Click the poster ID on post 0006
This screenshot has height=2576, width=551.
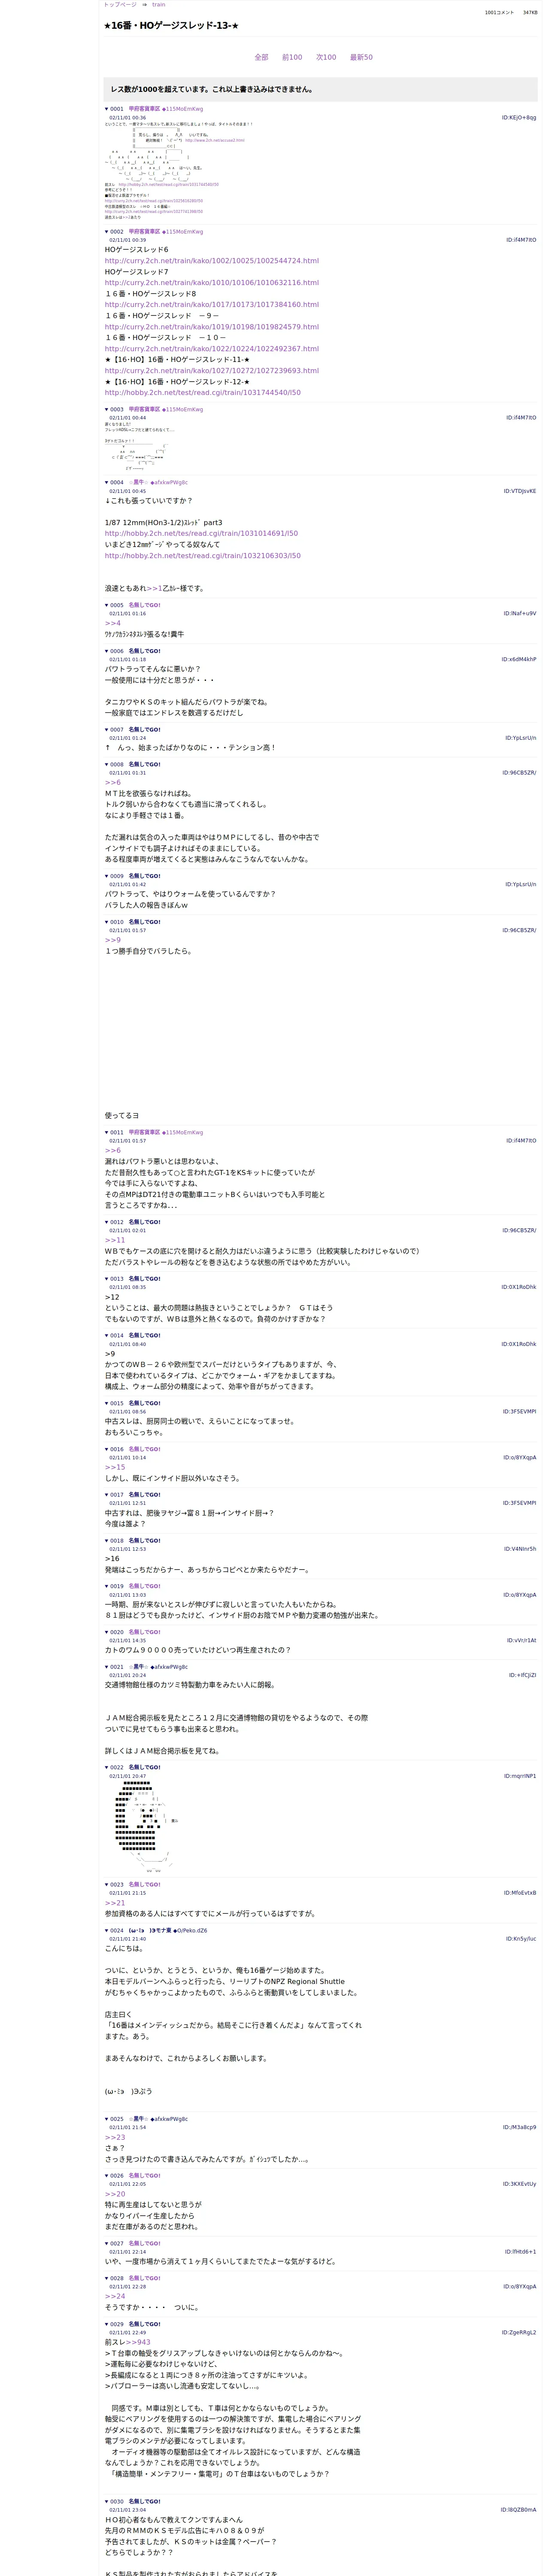[x=519, y=660]
